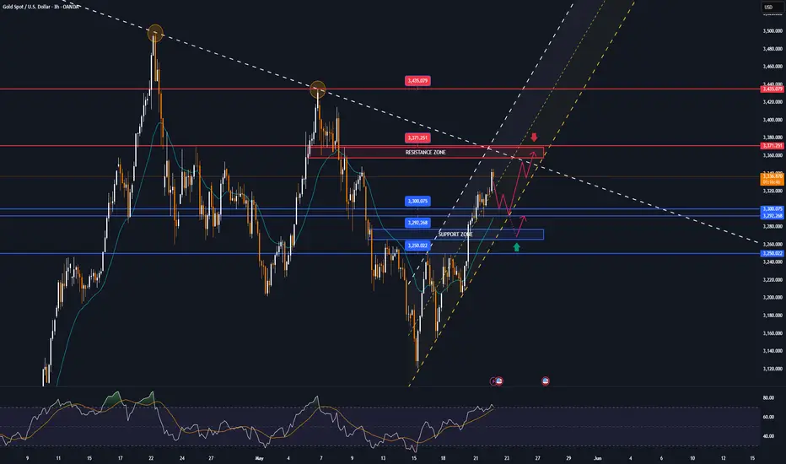Open the standalone US flag event near date 27
This screenshot has width=786, height=464.
[x=546, y=381]
